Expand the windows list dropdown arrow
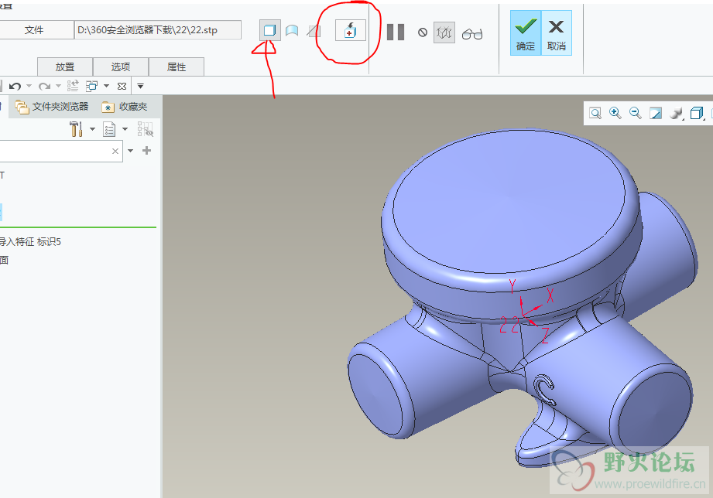 (x=106, y=85)
